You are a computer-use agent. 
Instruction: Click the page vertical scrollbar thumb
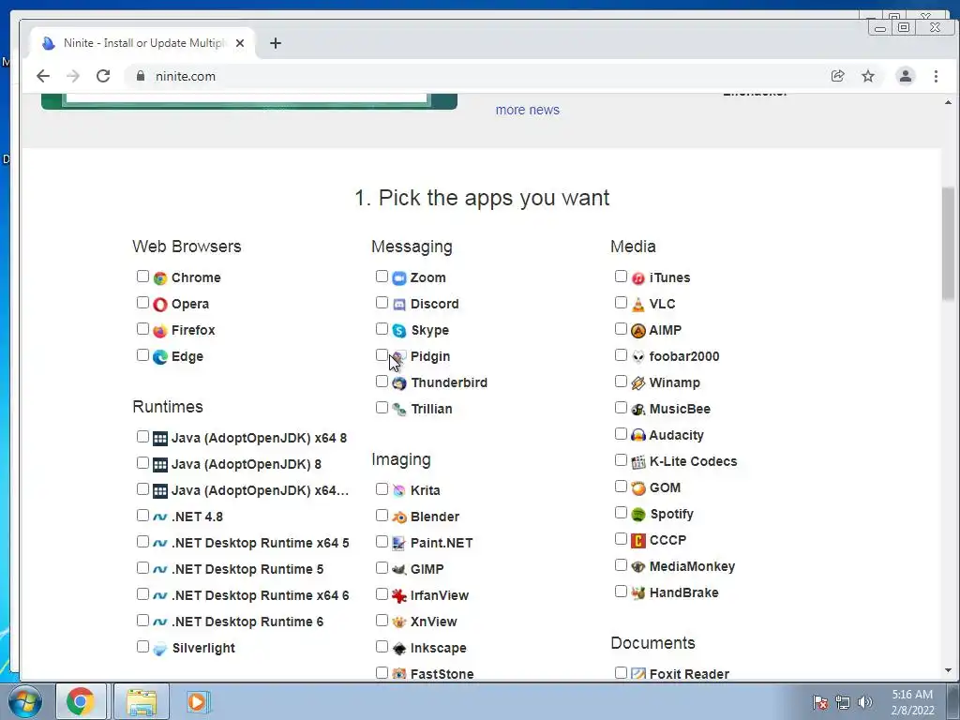pyautogui.click(x=949, y=244)
